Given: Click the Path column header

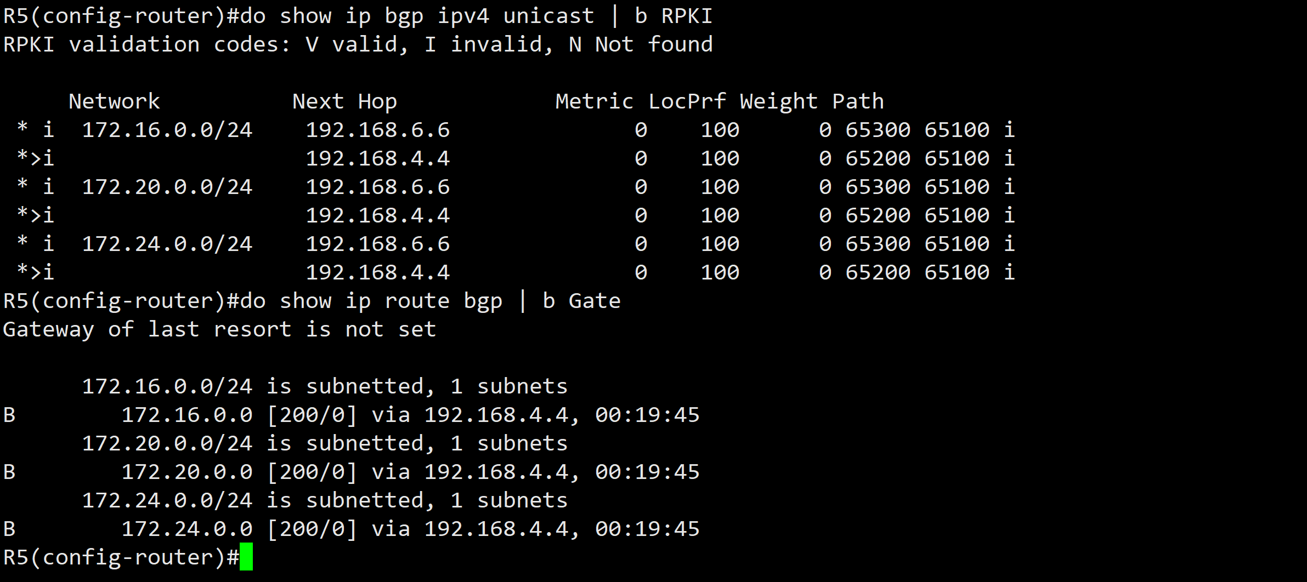Looking at the screenshot, I should pyautogui.click(x=858, y=101).
